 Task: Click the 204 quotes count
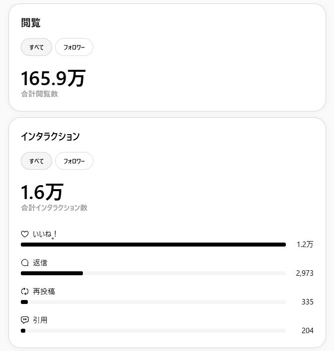point(308,330)
